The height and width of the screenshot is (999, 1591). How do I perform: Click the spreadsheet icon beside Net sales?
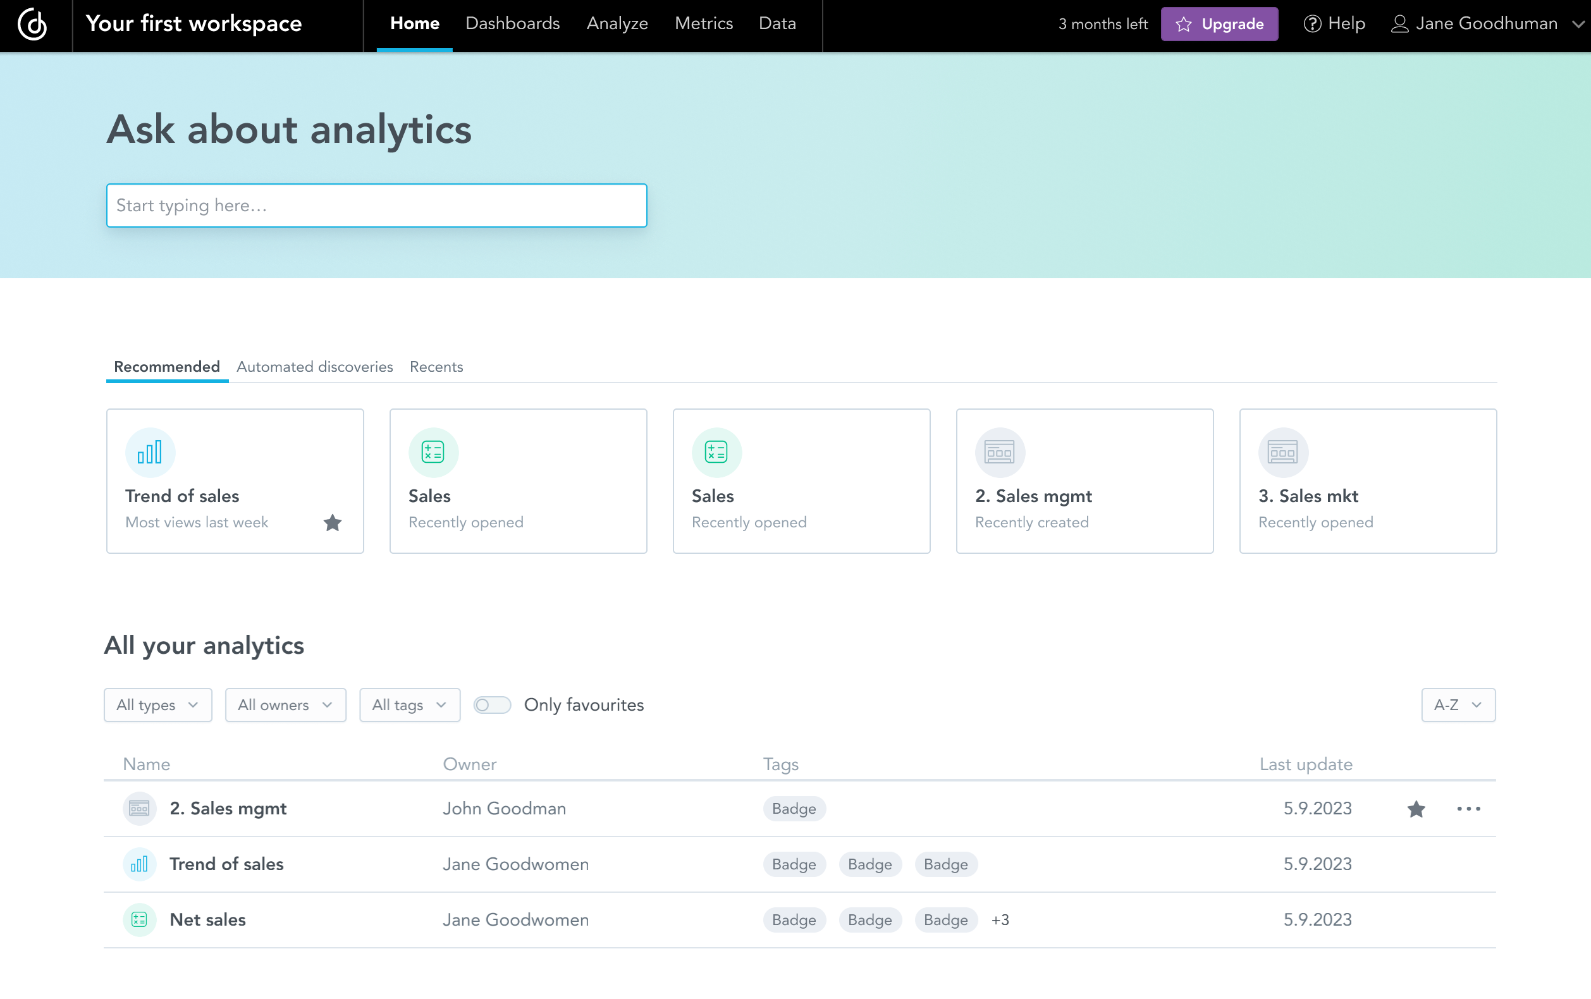pyautogui.click(x=137, y=919)
